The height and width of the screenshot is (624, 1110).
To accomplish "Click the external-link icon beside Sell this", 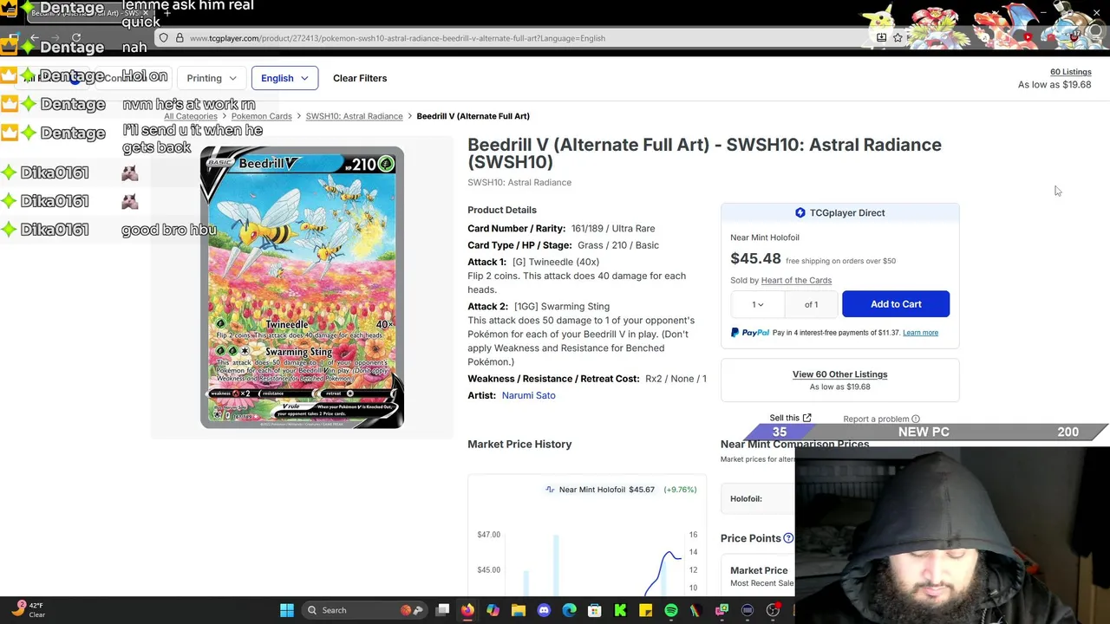I will (x=806, y=418).
